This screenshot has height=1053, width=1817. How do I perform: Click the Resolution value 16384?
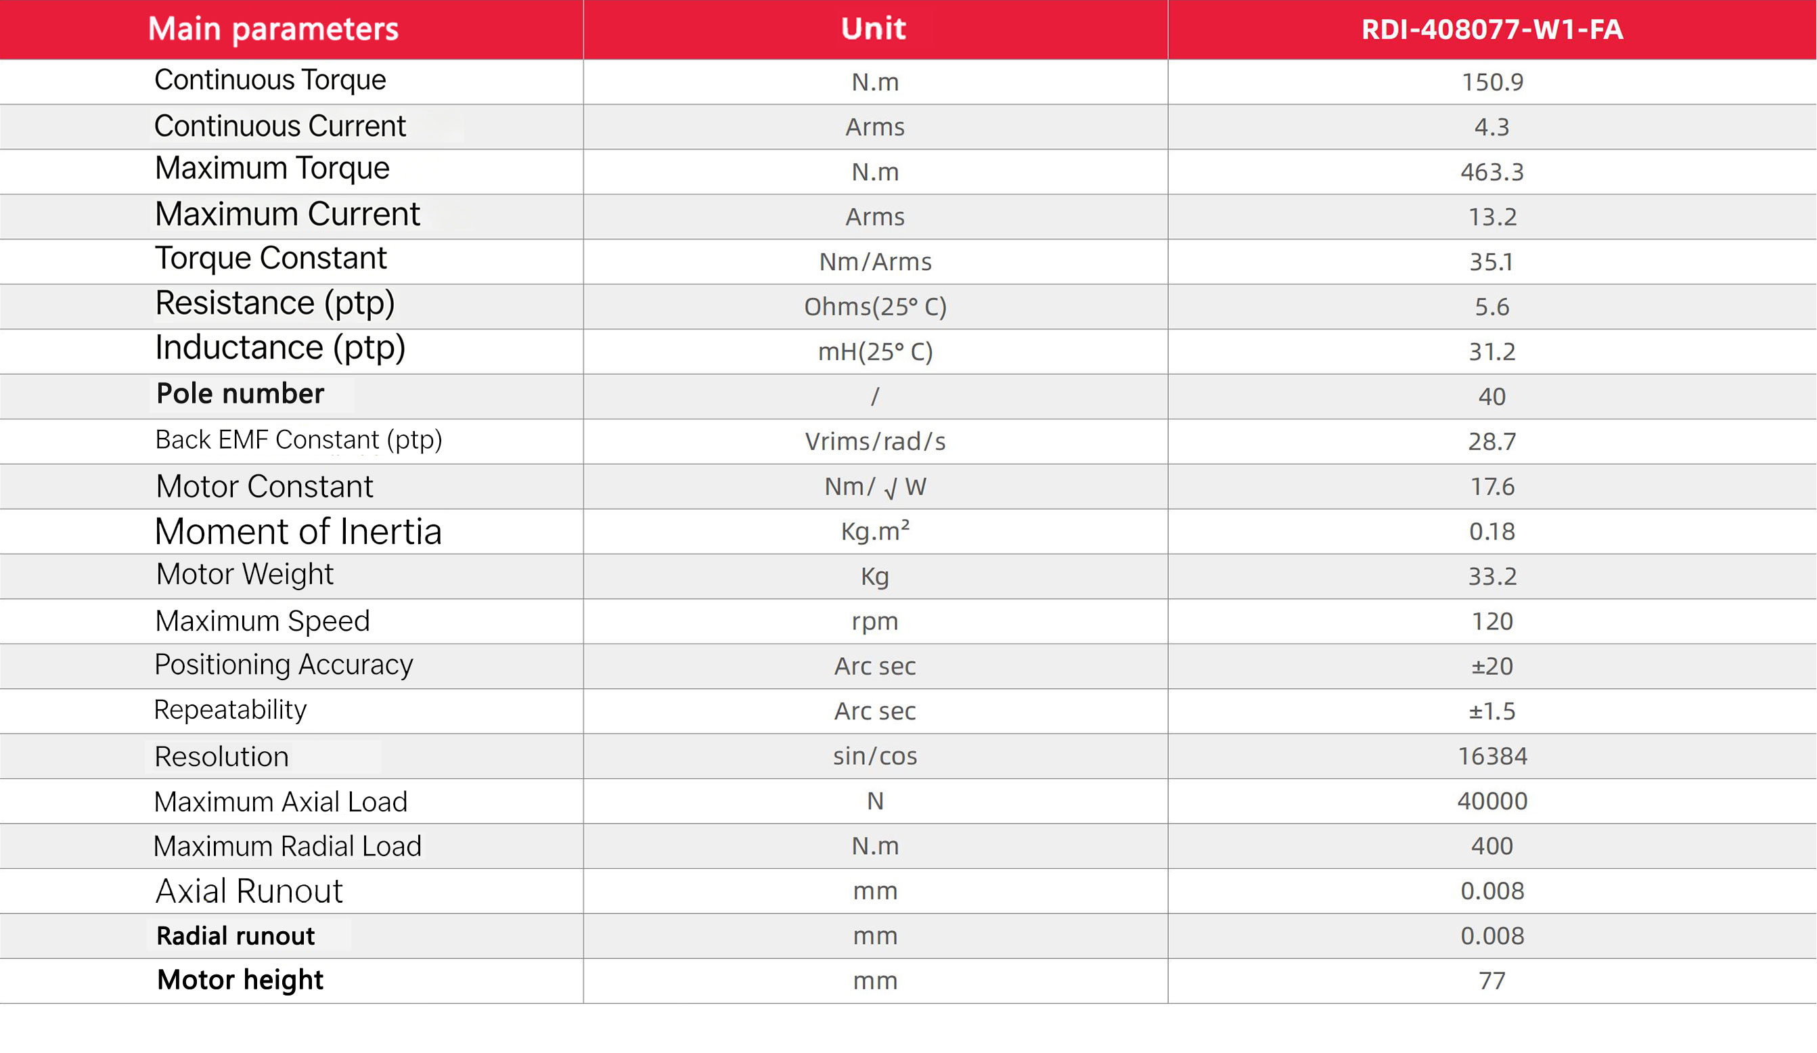[1491, 756]
